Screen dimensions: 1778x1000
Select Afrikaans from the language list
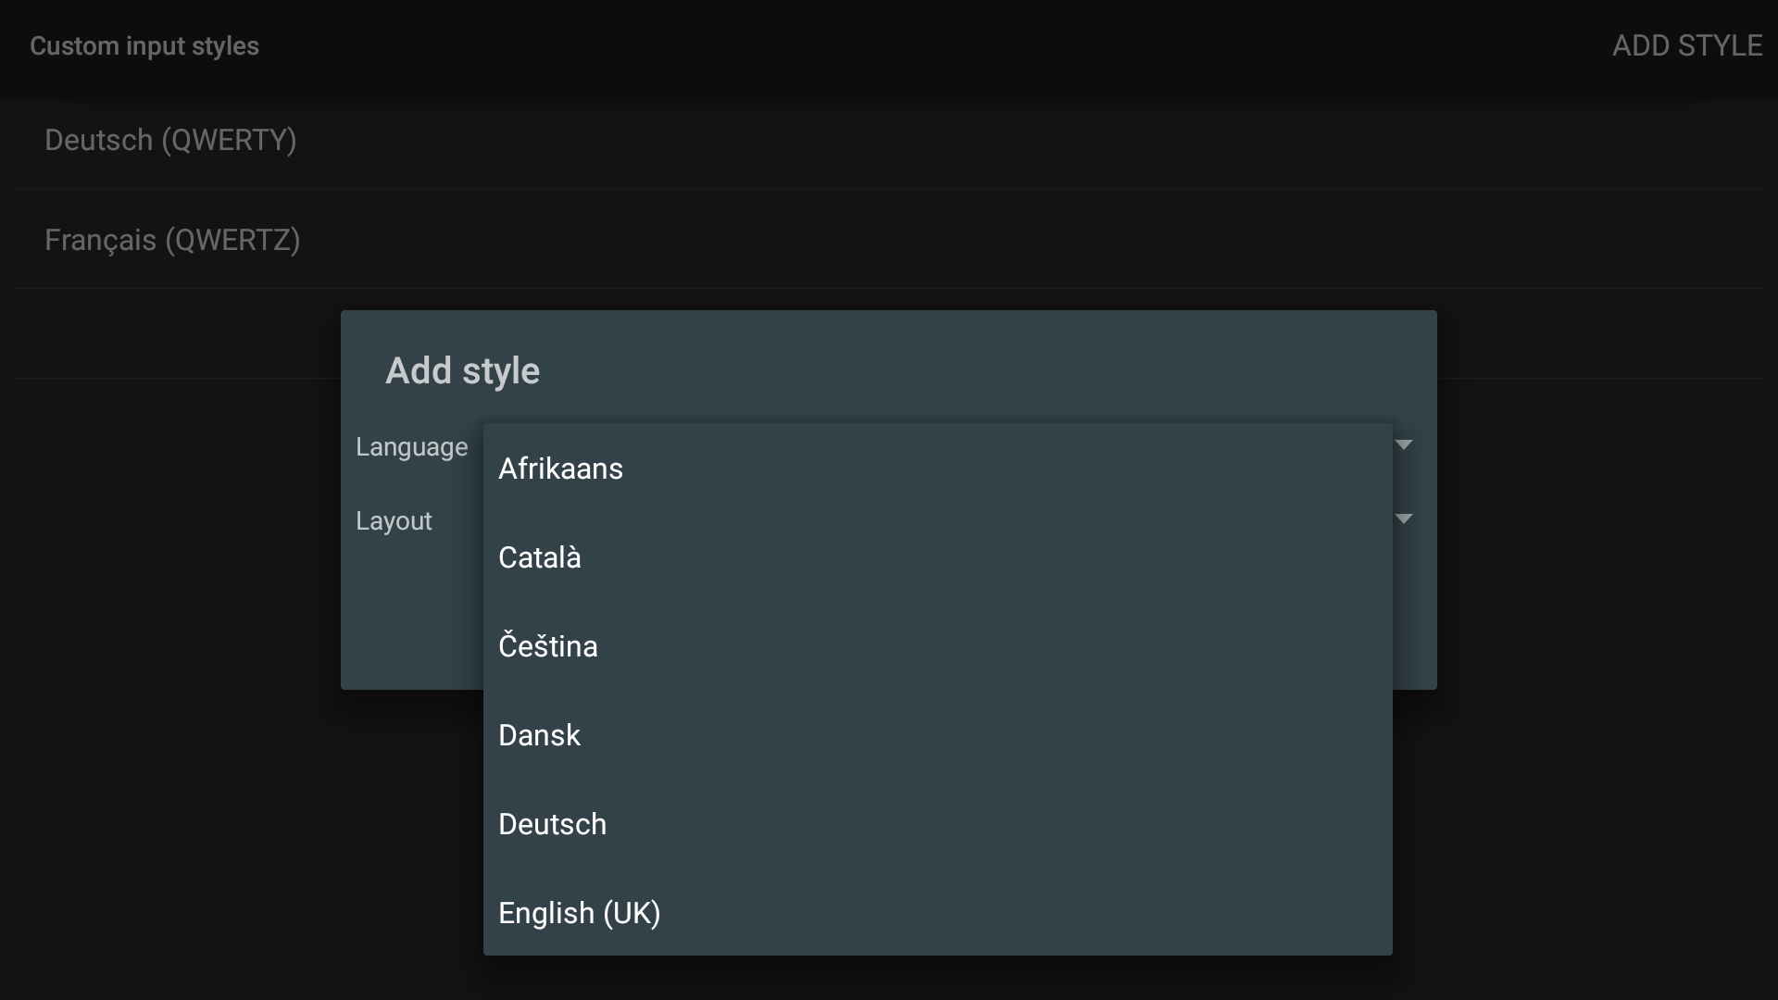pos(560,469)
